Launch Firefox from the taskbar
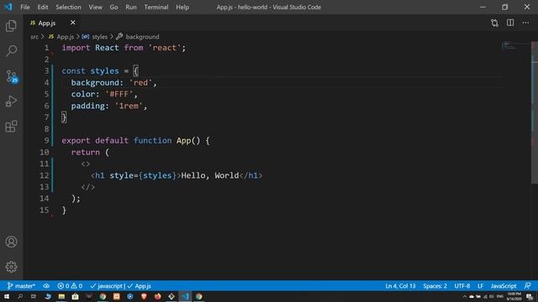Image resolution: width=538 pixels, height=302 pixels. click(157, 296)
